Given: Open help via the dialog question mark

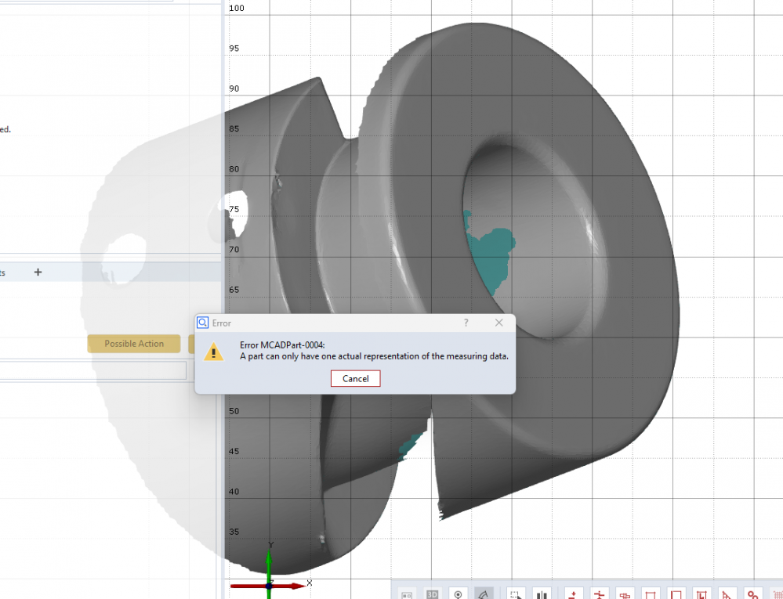Looking at the screenshot, I should 466,323.
